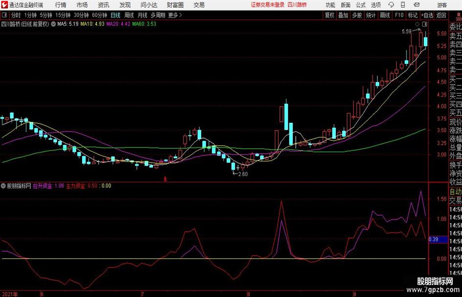The width and height of the screenshot is (462, 297).
Task: Click the red R 300 indicator
Action: coord(459,17)
